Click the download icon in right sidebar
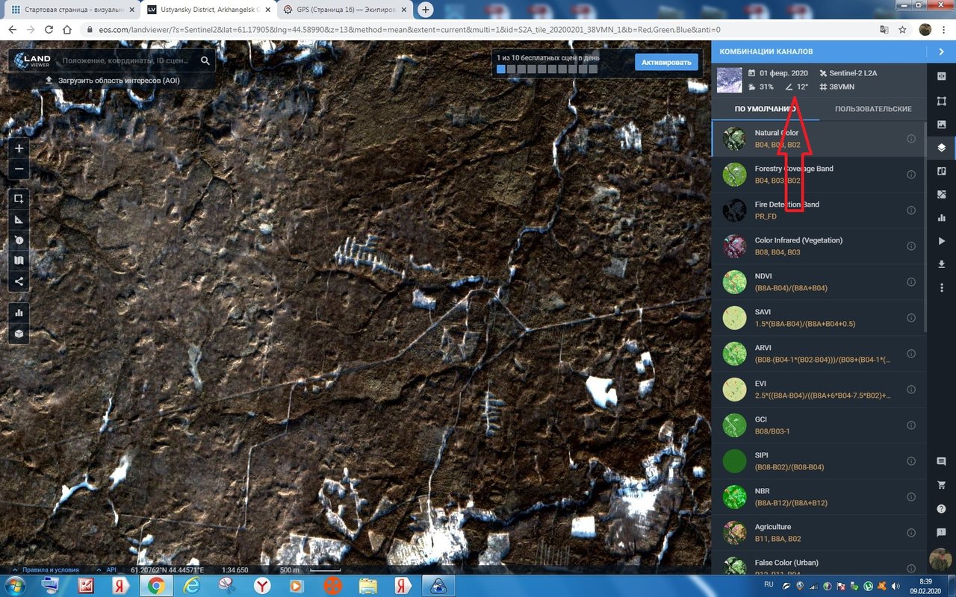 click(941, 264)
